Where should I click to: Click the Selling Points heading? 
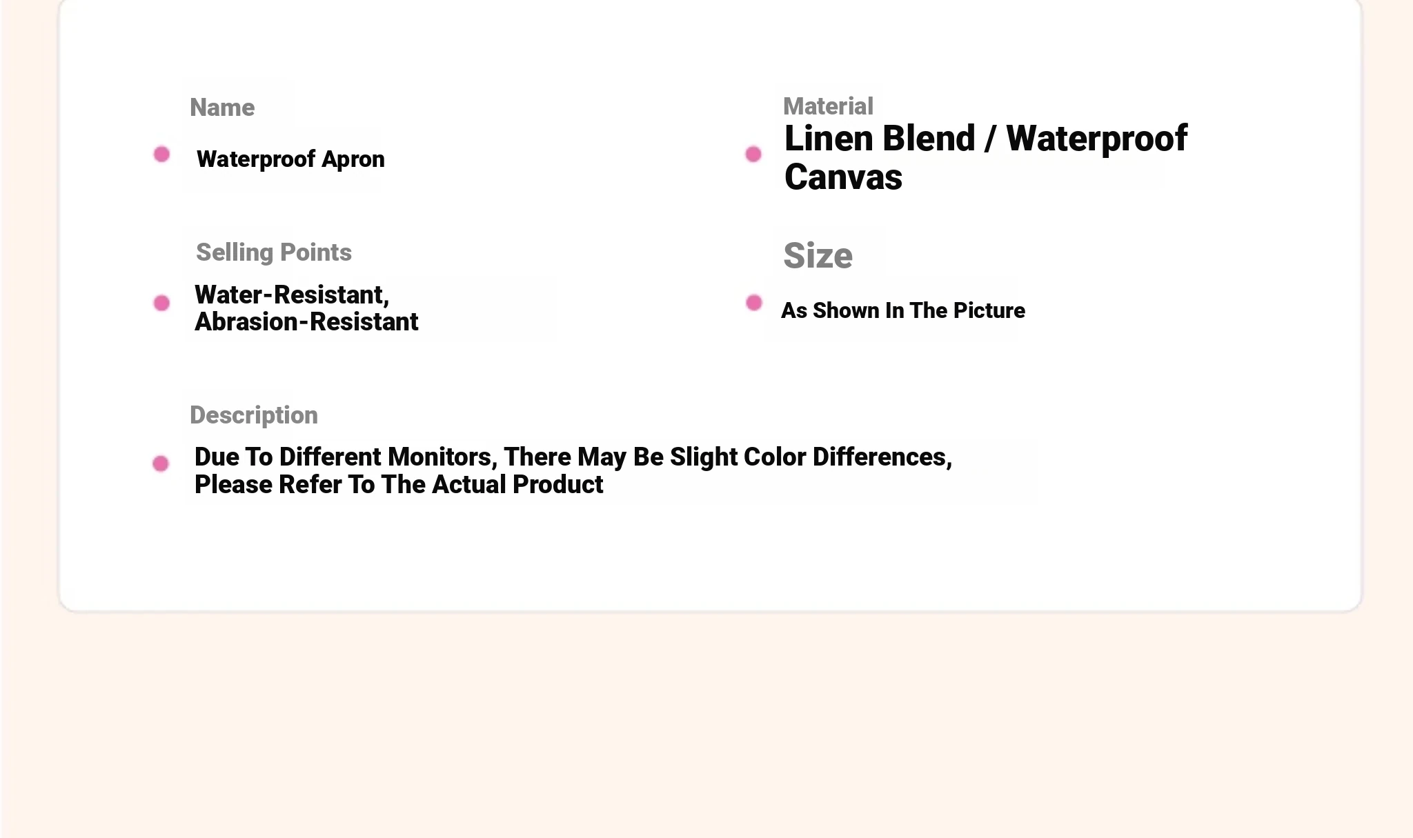click(x=274, y=252)
